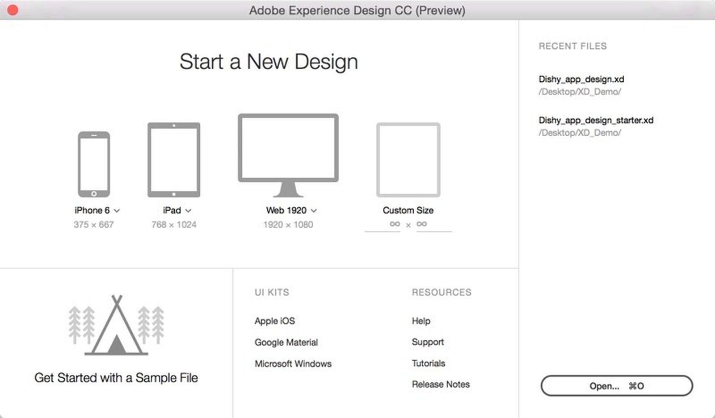Open the Google Material UI kit
This screenshot has width=715, height=418.
click(x=286, y=342)
